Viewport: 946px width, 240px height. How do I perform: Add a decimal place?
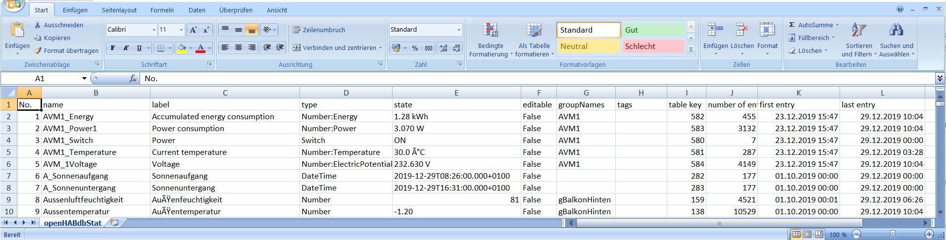tap(443, 48)
